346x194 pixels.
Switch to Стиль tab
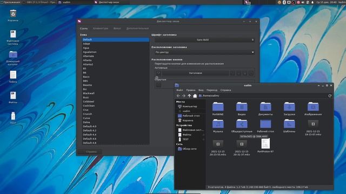click(84, 29)
